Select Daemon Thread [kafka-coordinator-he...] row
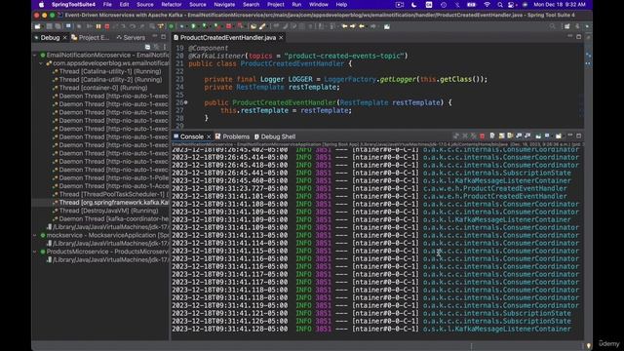The width and height of the screenshot is (624, 351). (110, 218)
